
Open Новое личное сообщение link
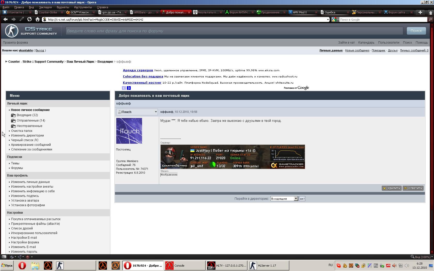(x=30, y=110)
